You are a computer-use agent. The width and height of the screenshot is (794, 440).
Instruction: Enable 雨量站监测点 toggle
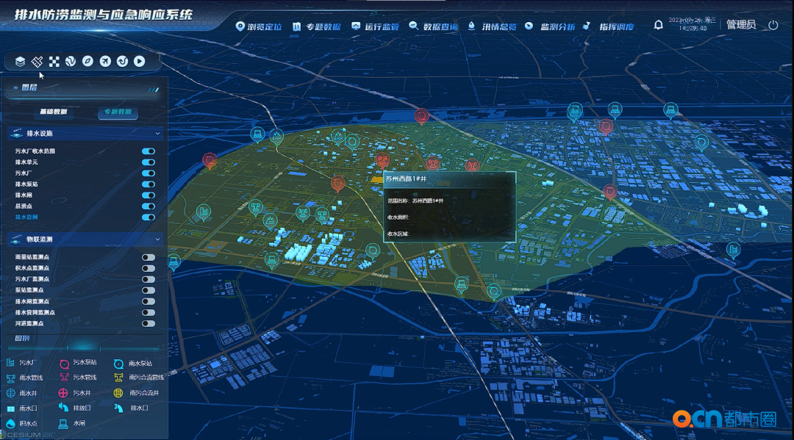click(x=149, y=258)
